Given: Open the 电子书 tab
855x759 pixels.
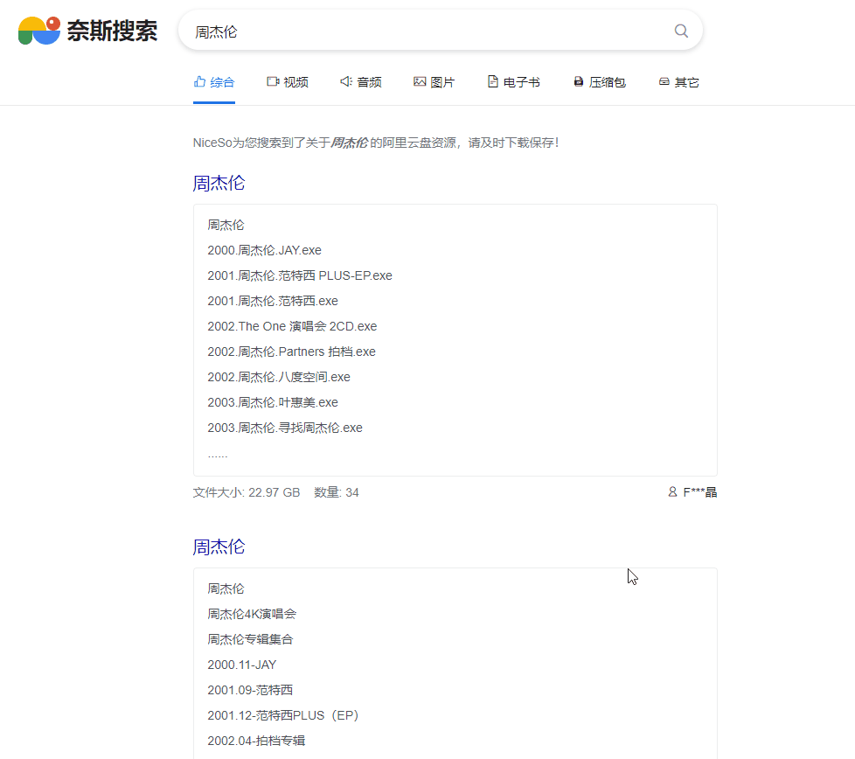Looking at the screenshot, I should (514, 82).
